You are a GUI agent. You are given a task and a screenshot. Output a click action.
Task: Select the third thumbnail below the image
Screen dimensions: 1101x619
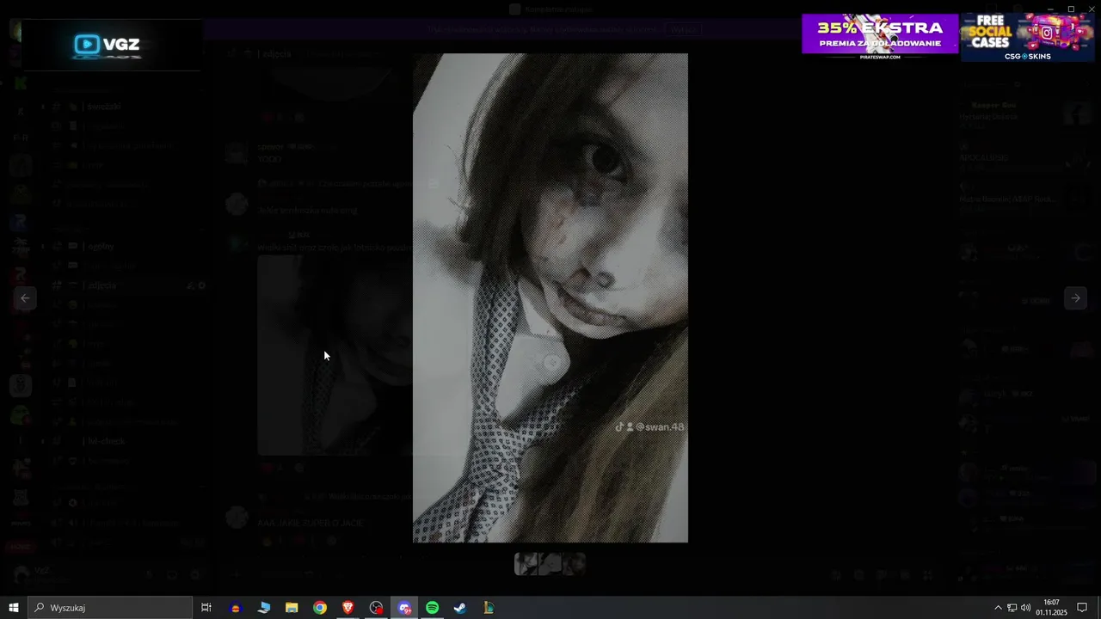(574, 564)
